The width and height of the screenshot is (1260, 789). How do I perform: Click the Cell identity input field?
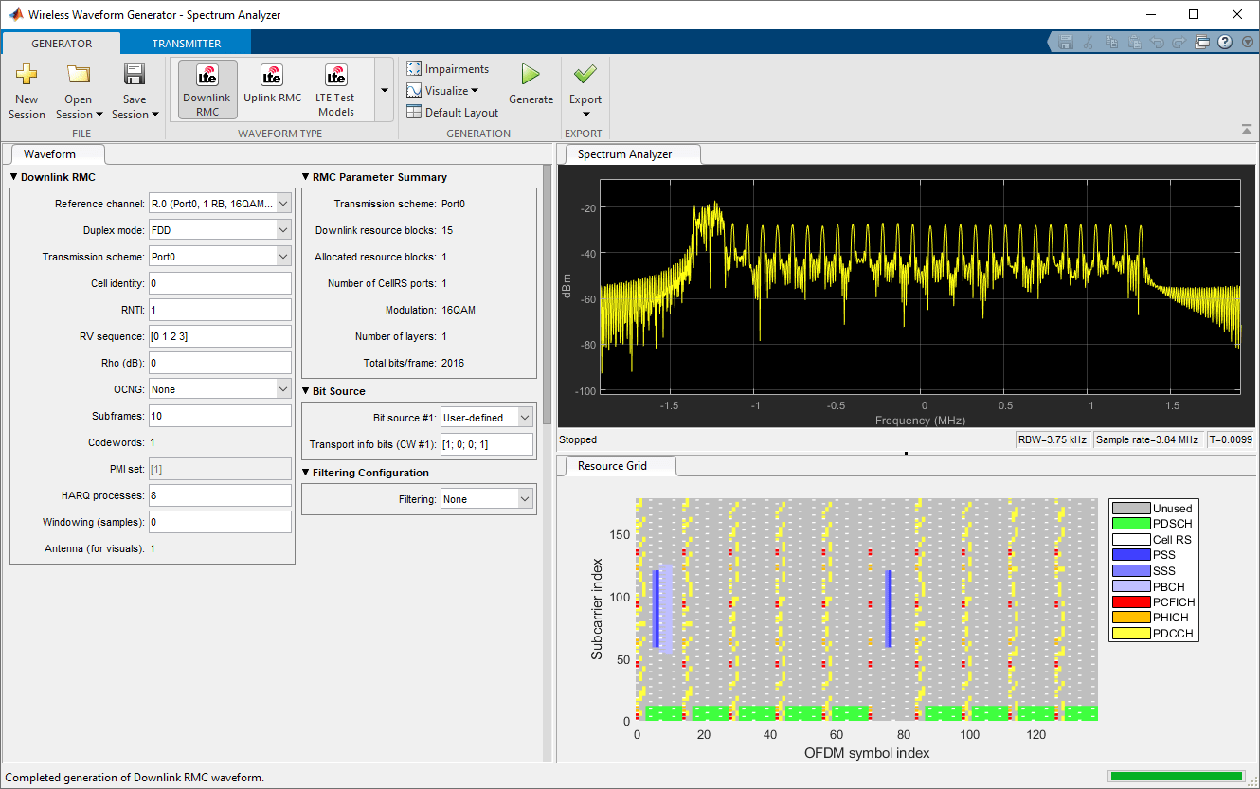point(220,283)
